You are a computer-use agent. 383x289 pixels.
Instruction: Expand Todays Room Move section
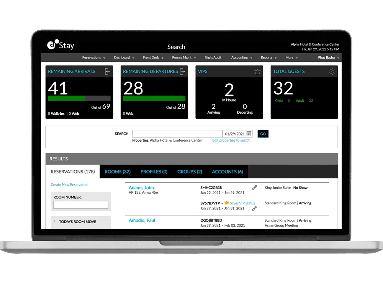click(x=77, y=222)
